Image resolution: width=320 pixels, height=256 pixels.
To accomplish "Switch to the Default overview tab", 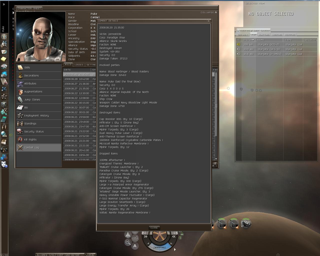I will coord(243,35).
